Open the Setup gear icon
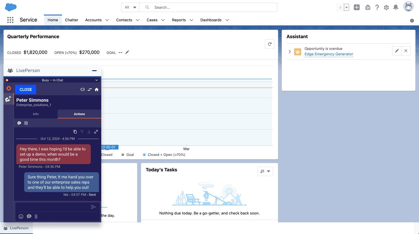 (386, 8)
